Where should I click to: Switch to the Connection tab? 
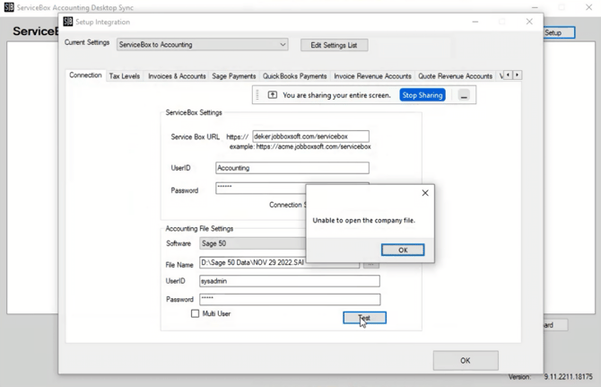click(85, 75)
